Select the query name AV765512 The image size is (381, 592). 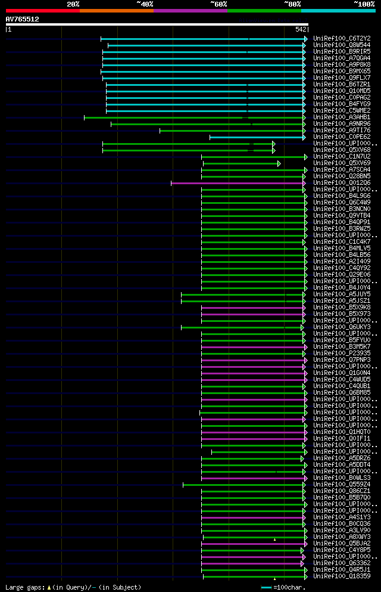[x=22, y=19]
